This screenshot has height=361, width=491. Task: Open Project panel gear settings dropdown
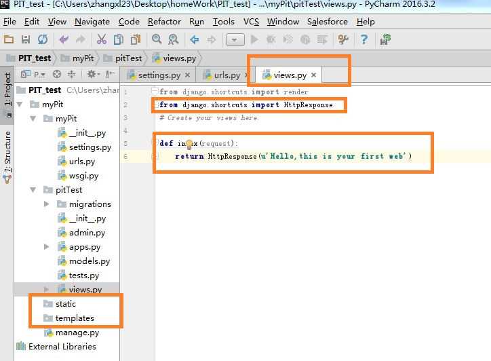94,74
